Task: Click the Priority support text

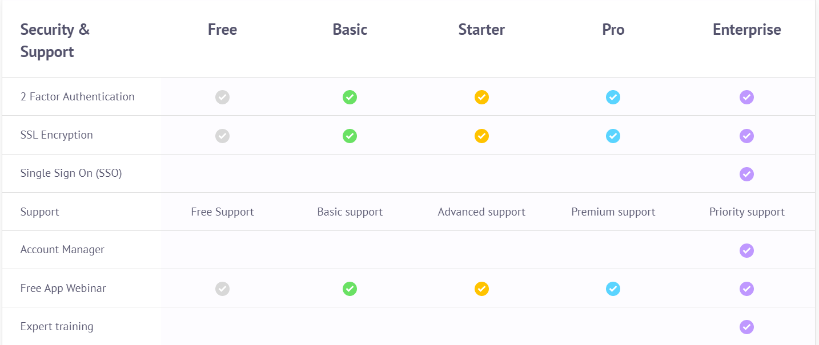Action: [x=746, y=212]
